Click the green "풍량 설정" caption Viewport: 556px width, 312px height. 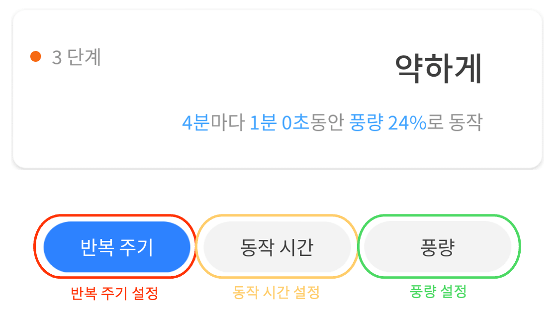coord(438,292)
